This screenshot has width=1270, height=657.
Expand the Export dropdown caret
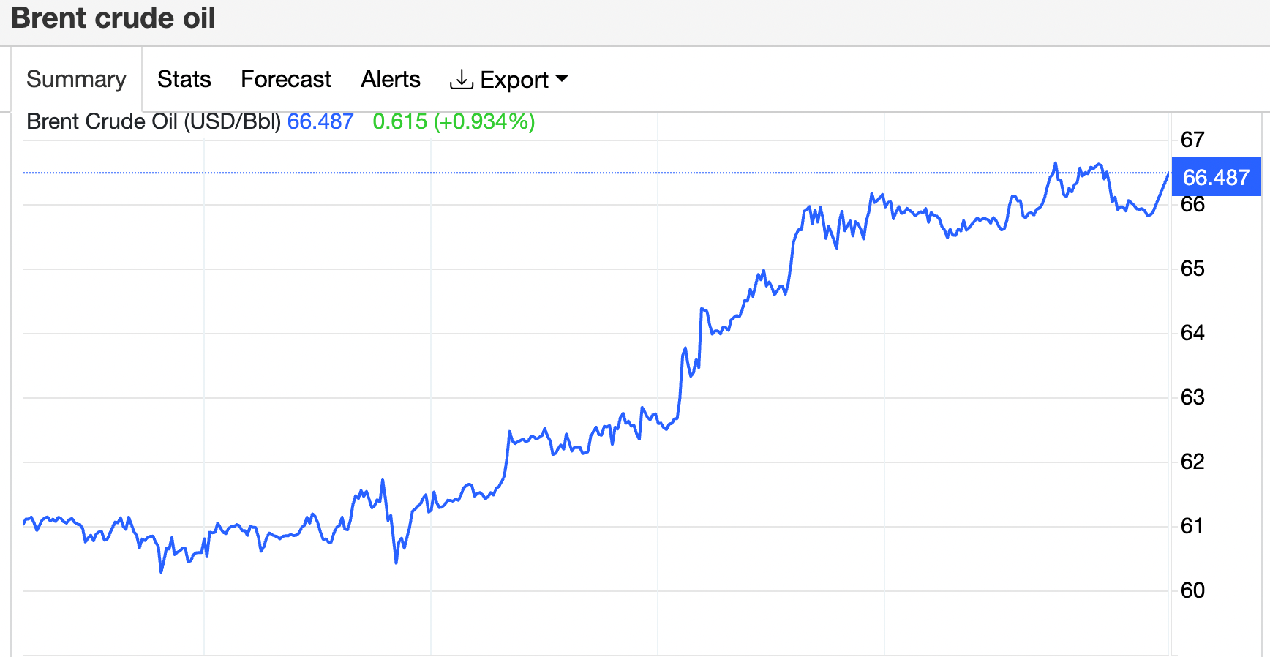point(562,78)
